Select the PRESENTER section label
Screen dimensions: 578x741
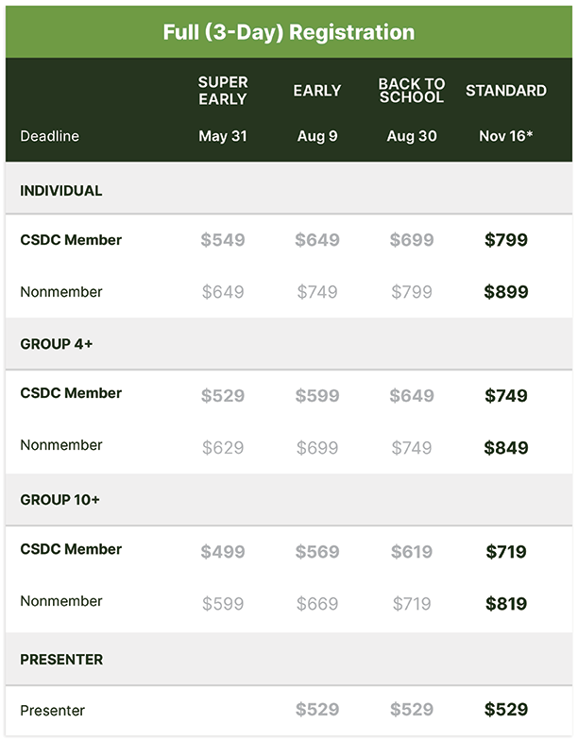[x=61, y=660]
